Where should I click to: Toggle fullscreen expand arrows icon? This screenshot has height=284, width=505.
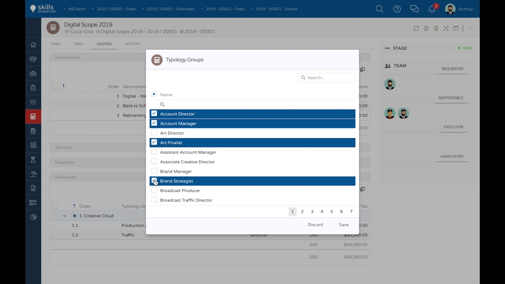446,28
